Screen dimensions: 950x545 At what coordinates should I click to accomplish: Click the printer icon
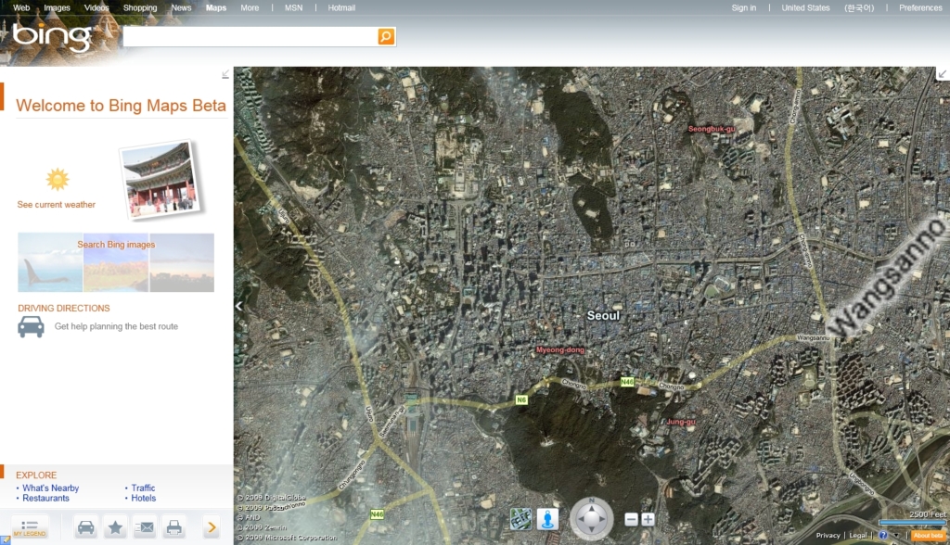(x=173, y=527)
